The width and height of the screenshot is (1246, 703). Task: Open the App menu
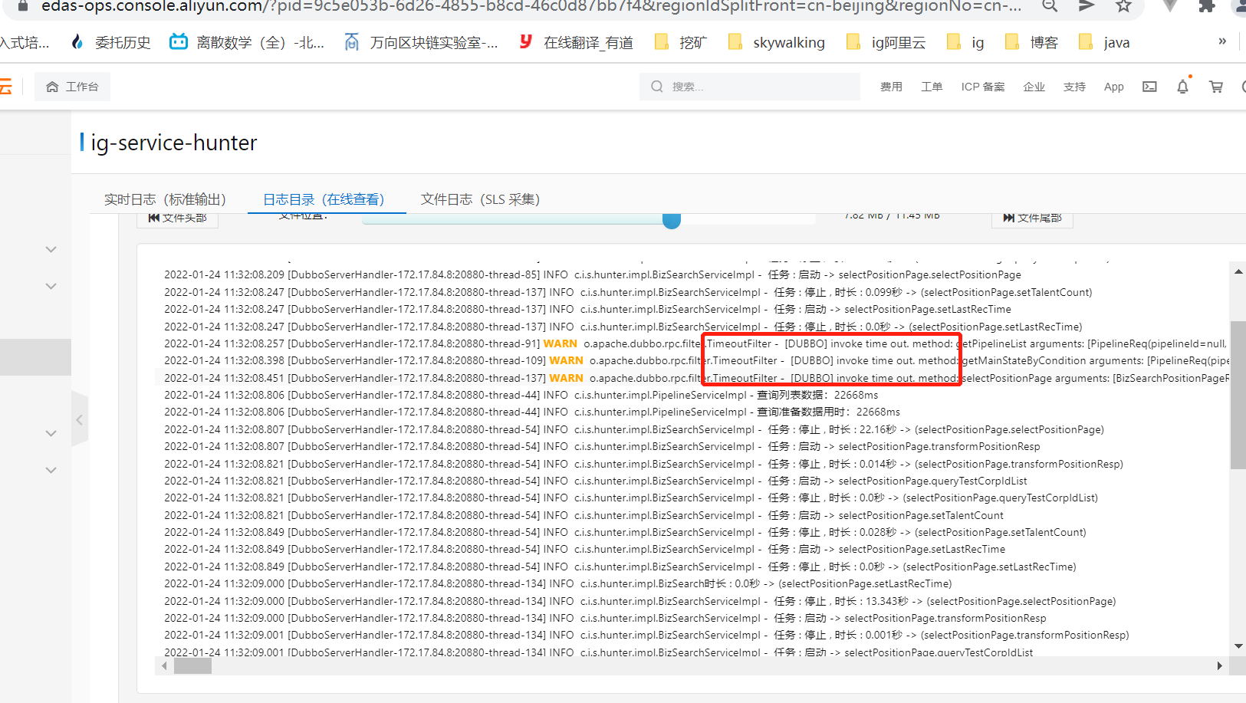pyautogui.click(x=1114, y=87)
